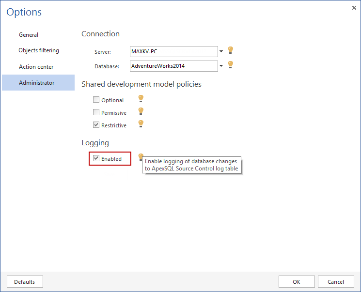Tick the Permissive policy checkbox
Viewport: 361px width, 292px height.
click(96, 113)
